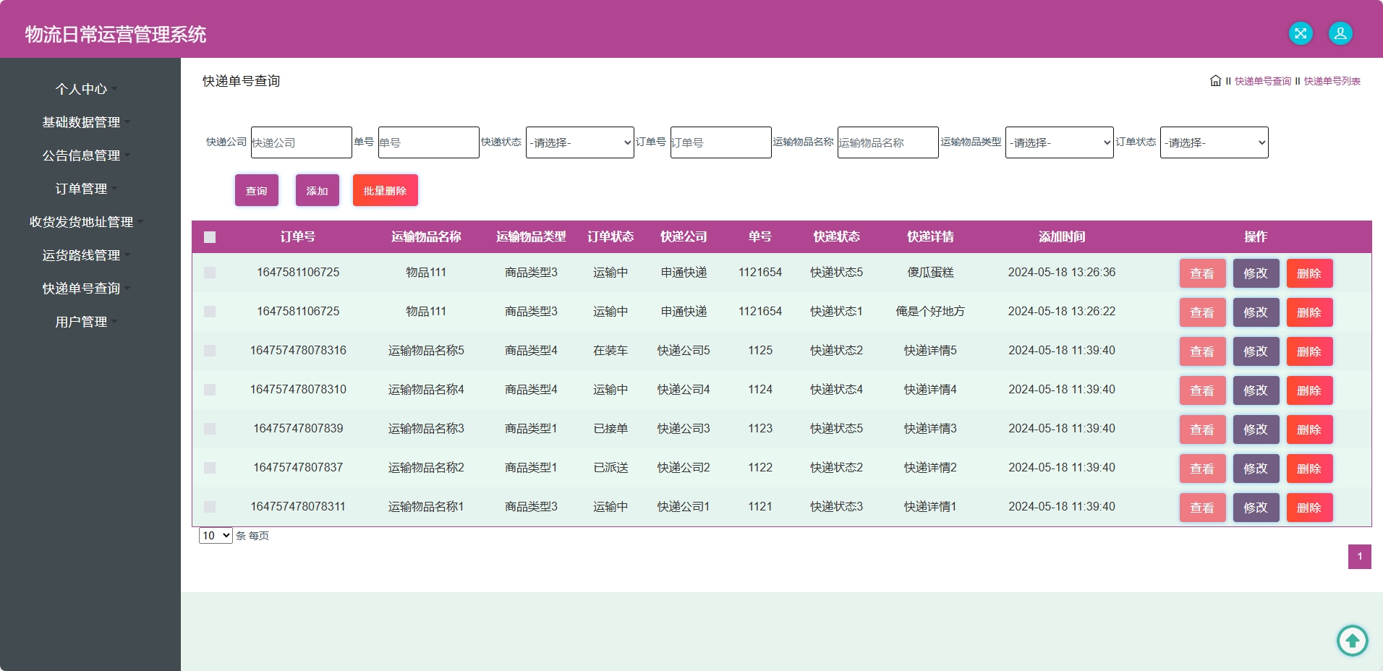This screenshot has height=671, width=1383.
Task: Click 查看 for the 快递详情1 row
Action: (x=1202, y=508)
